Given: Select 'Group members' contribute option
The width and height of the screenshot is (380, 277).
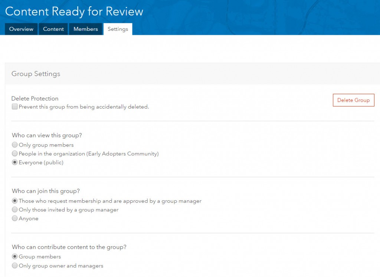Looking at the screenshot, I should click(14, 256).
